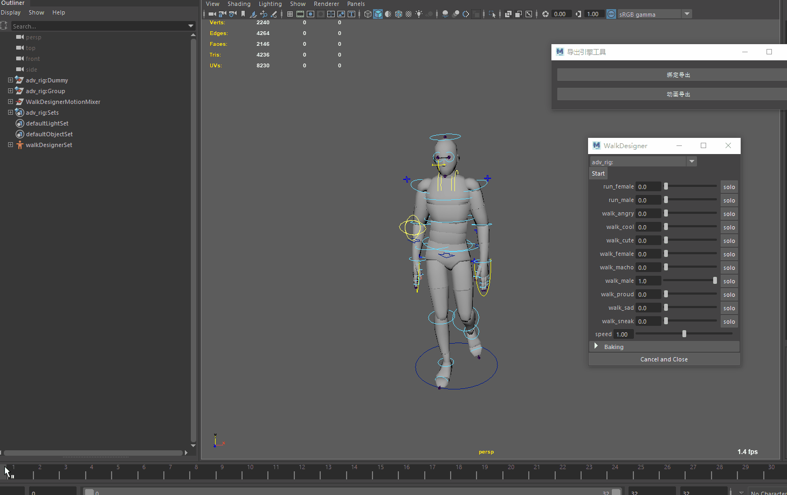The width and height of the screenshot is (787, 495).
Task: Expand the Baking section
Action: pos(596,346)
